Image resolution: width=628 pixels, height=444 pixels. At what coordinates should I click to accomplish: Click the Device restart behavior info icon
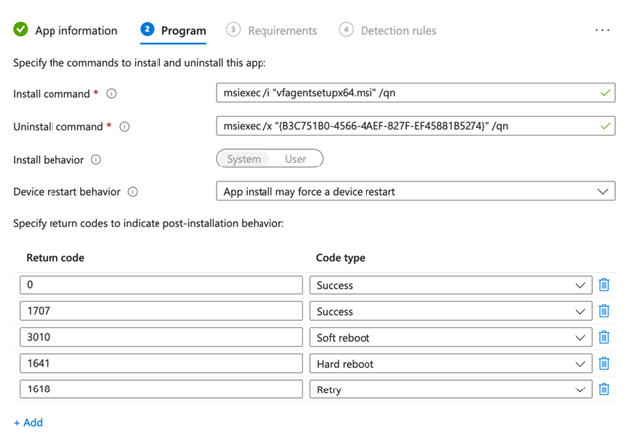pos(133,192)
